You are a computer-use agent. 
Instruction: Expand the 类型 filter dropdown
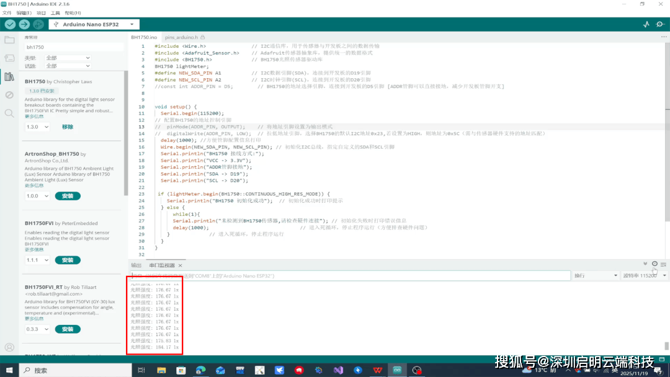click(x=68, y=58)
